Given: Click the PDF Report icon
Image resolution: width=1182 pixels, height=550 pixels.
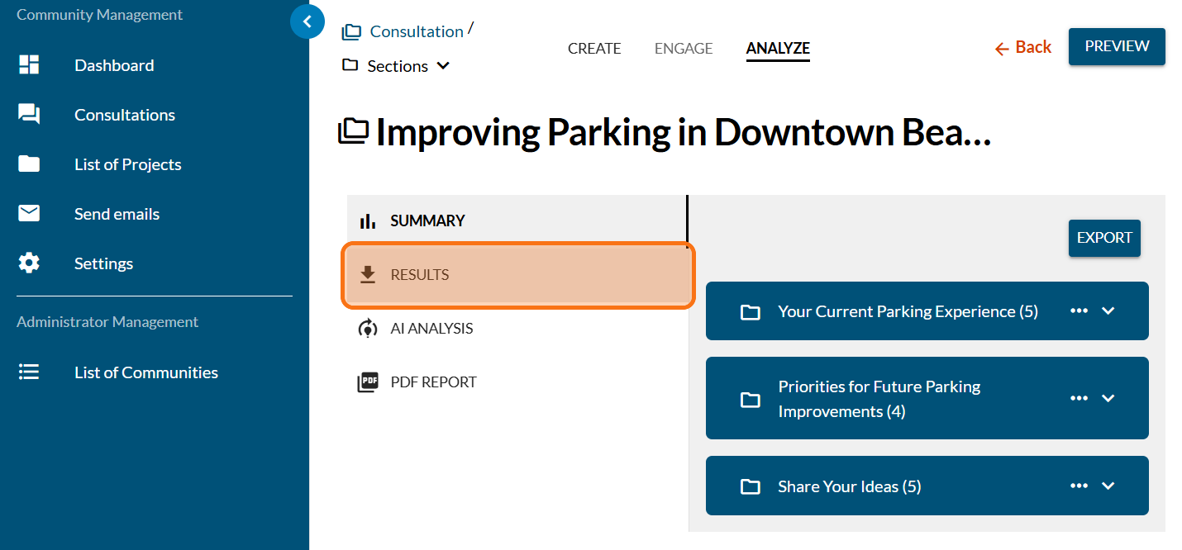Looking at the screenshot, I should click(x=368, y=382).
